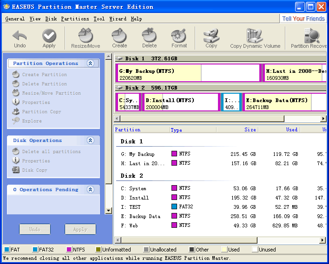Click the NTFS swatch in F: Web row
The image size is (329, 264).
point(174,225)
